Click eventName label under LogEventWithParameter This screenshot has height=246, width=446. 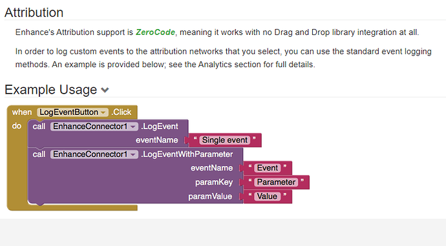(x=211, y=168)
